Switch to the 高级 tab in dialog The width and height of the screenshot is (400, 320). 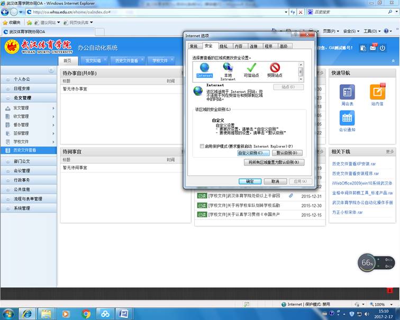283,47
